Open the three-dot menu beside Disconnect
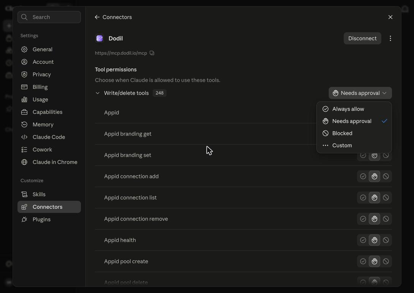 pyautogui.click(x=390, y=38)
